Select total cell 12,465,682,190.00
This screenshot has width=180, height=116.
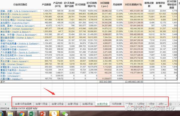coord(133,82)
